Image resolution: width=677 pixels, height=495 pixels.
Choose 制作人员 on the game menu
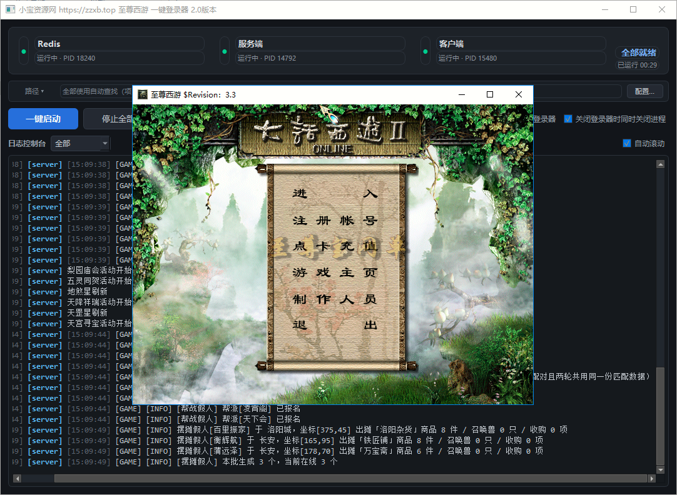coord(335,299)
